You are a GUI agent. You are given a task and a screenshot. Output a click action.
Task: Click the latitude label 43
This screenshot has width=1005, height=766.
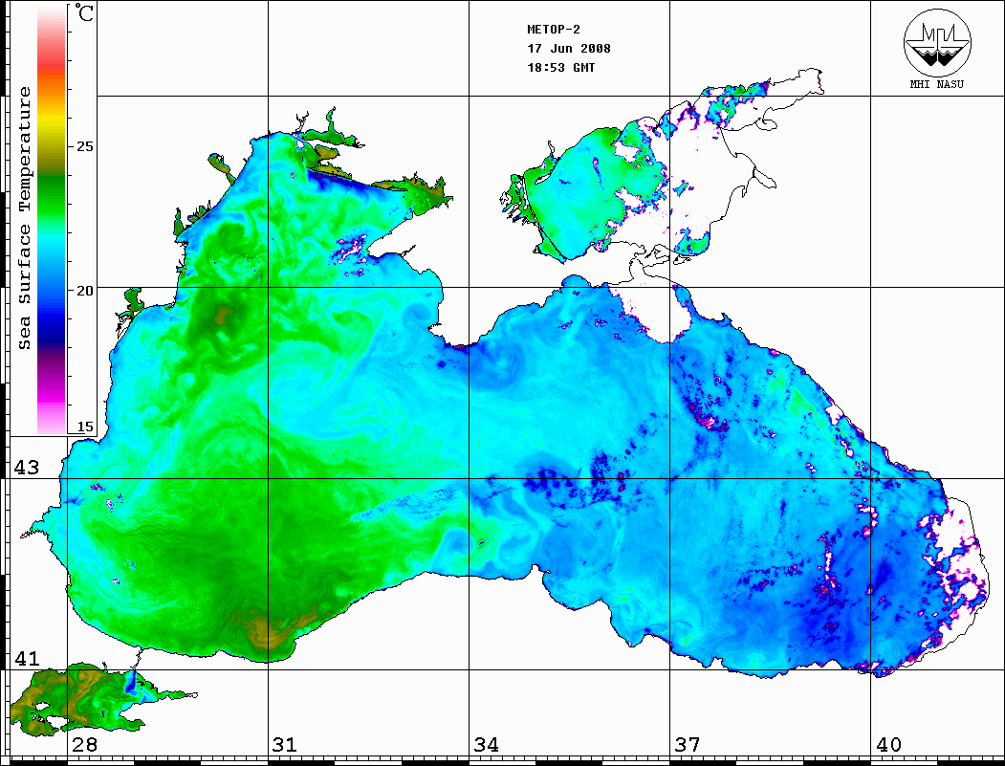point(27,468)
